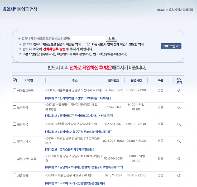
Task: Select the 큰길약국 pharmacy name
Action: 22,124
